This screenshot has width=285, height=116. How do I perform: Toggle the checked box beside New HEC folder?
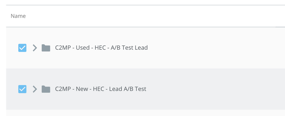point(22,89)
